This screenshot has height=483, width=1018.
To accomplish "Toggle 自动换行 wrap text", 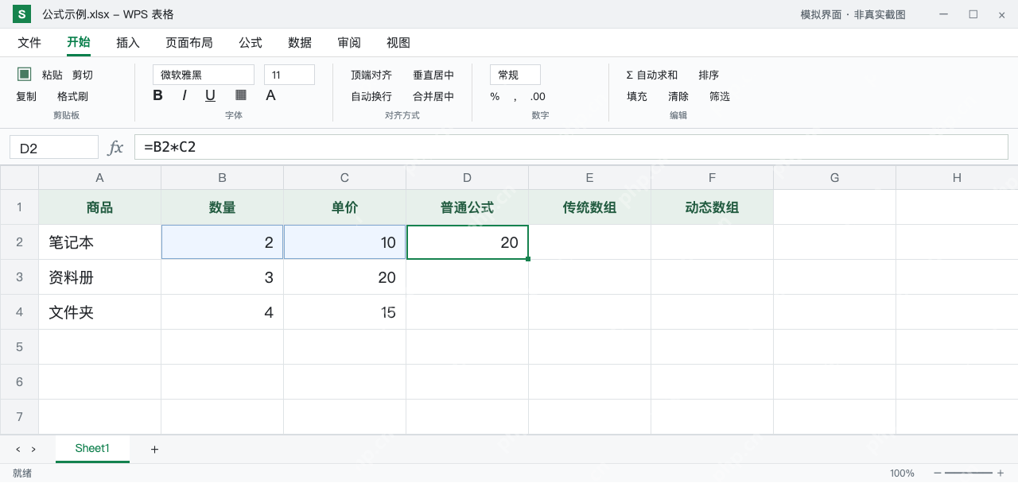I will [371, 97].
